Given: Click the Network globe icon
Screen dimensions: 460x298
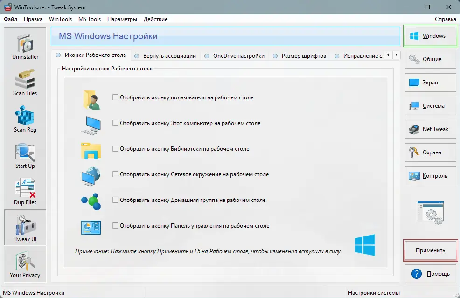Looking at the screenshot, I should coord(91,176).
